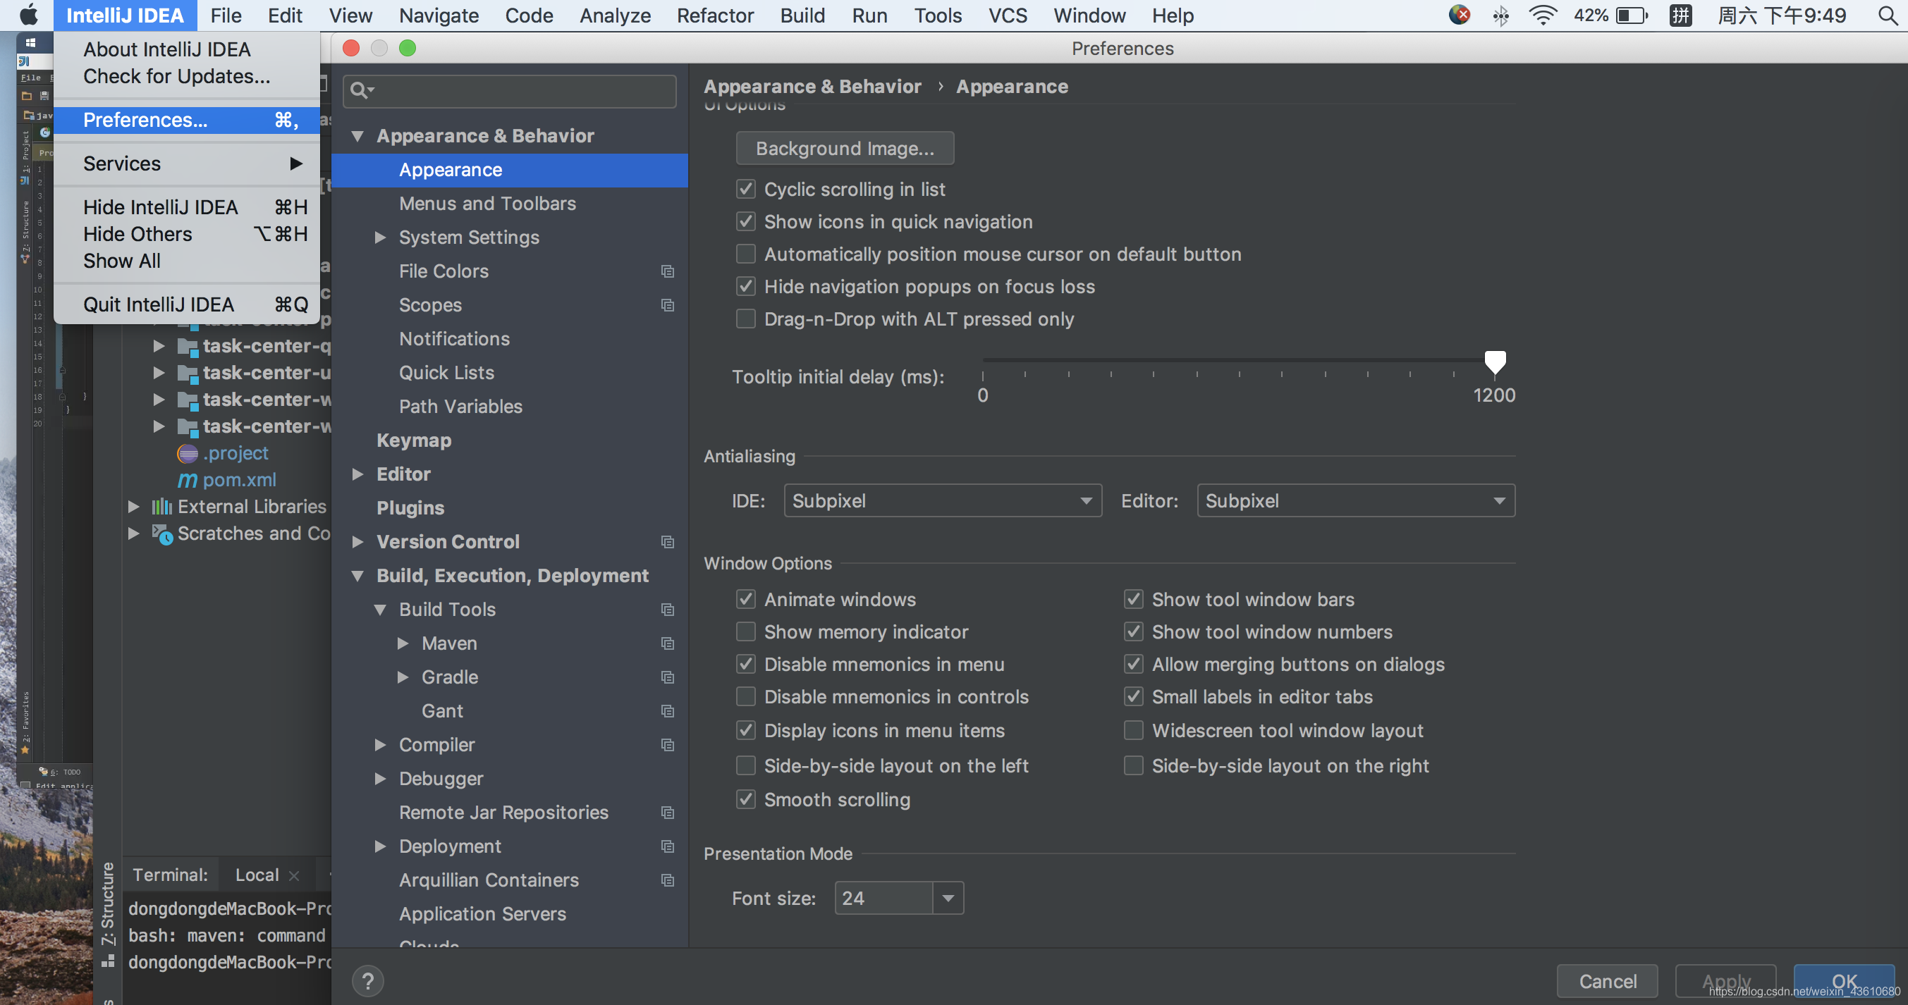Collapse Build, Execution, Deployment section

click(x=357, y=576)
